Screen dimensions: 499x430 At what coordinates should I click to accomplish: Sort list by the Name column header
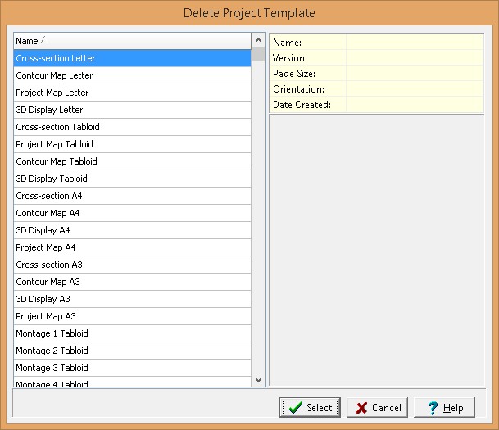pyautogui.click(x=131, y=41)
